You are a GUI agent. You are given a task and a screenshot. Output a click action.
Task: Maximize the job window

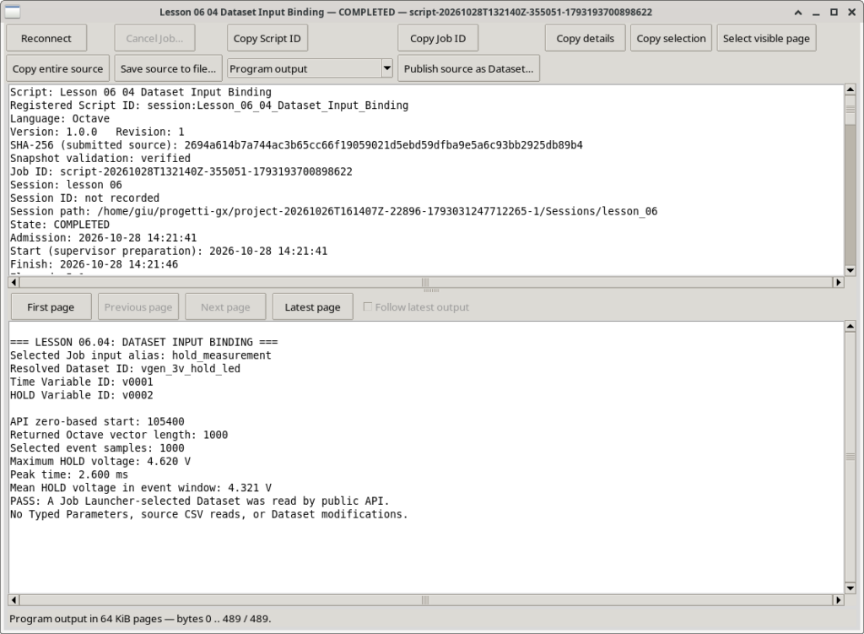834,12
